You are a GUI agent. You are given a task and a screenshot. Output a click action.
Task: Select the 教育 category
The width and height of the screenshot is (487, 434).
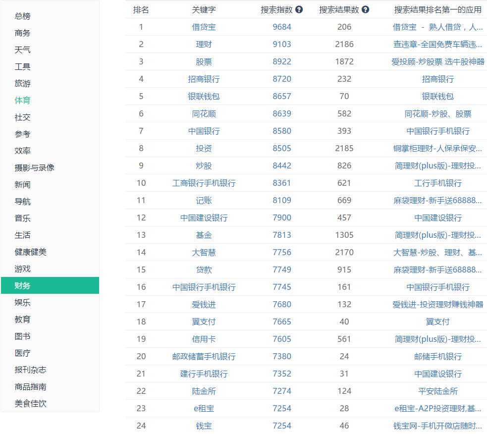[22, 320]
